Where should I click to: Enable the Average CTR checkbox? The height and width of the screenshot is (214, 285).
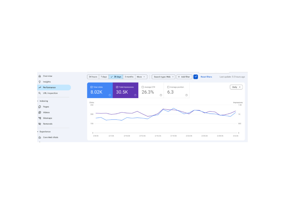[143, 87]
